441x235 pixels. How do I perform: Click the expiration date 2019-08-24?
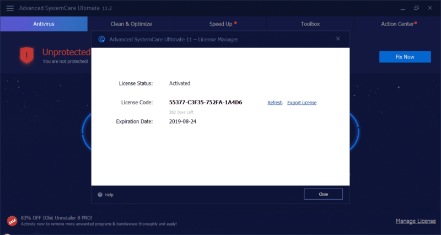182,121
